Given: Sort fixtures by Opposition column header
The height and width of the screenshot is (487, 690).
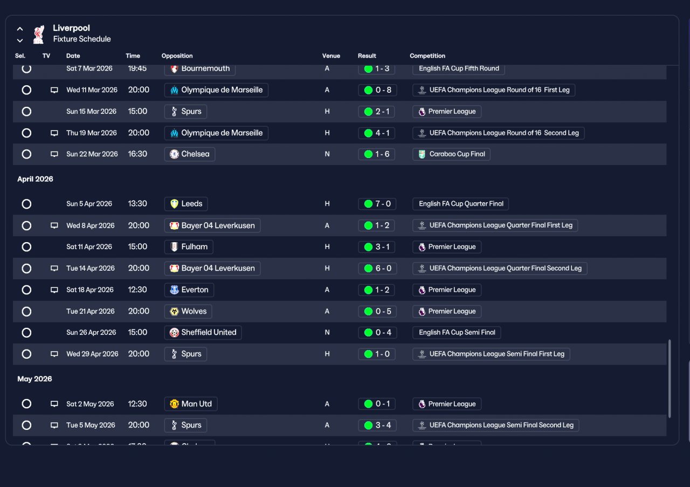Looking at the screenshot, I should coord(177,56).
